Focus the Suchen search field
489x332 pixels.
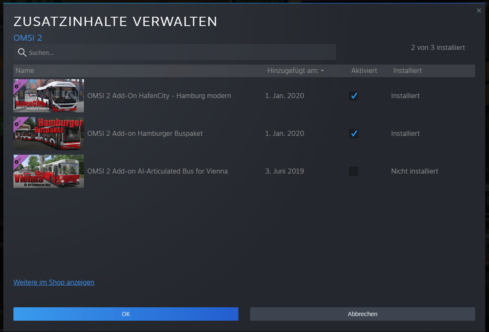coord(180,53)
